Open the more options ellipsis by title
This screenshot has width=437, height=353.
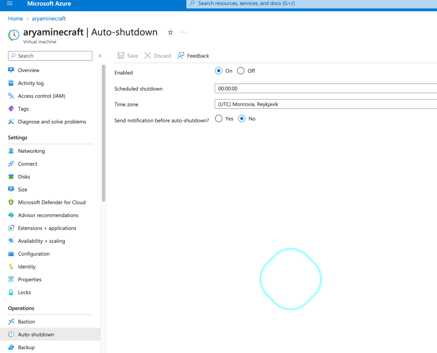183,32
